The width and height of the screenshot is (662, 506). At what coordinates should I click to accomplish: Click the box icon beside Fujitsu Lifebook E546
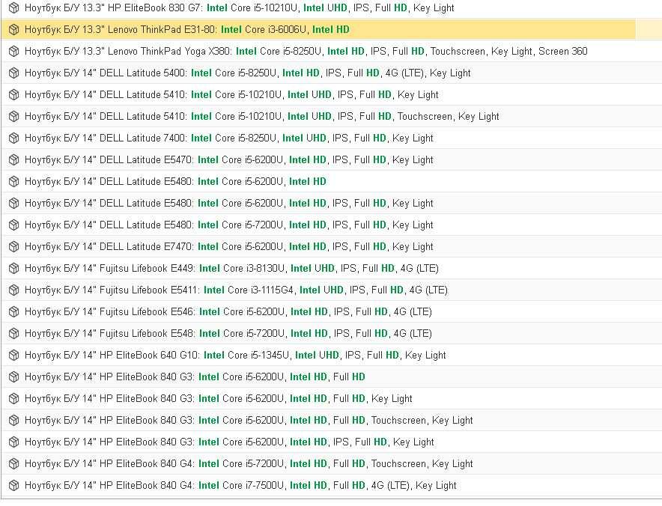pos(14,312)
